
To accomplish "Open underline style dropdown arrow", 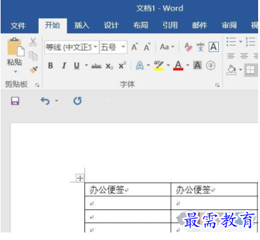I will (x=86, y=66).
